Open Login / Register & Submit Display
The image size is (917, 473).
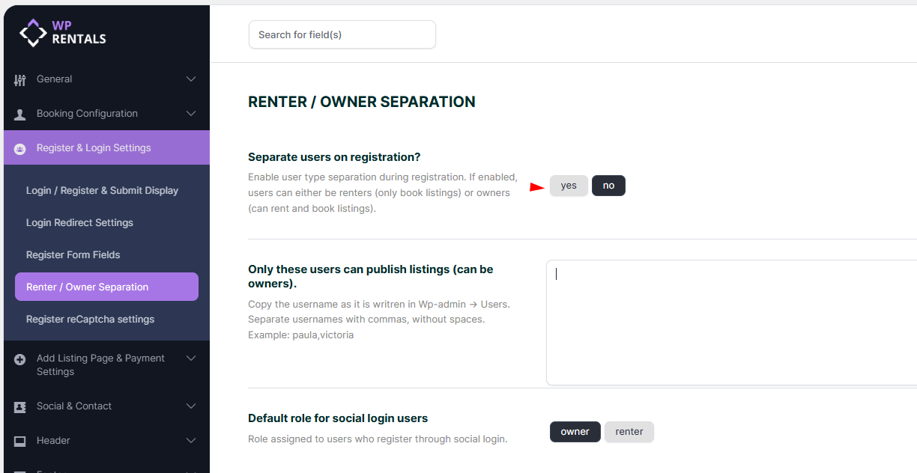[102, 190]
